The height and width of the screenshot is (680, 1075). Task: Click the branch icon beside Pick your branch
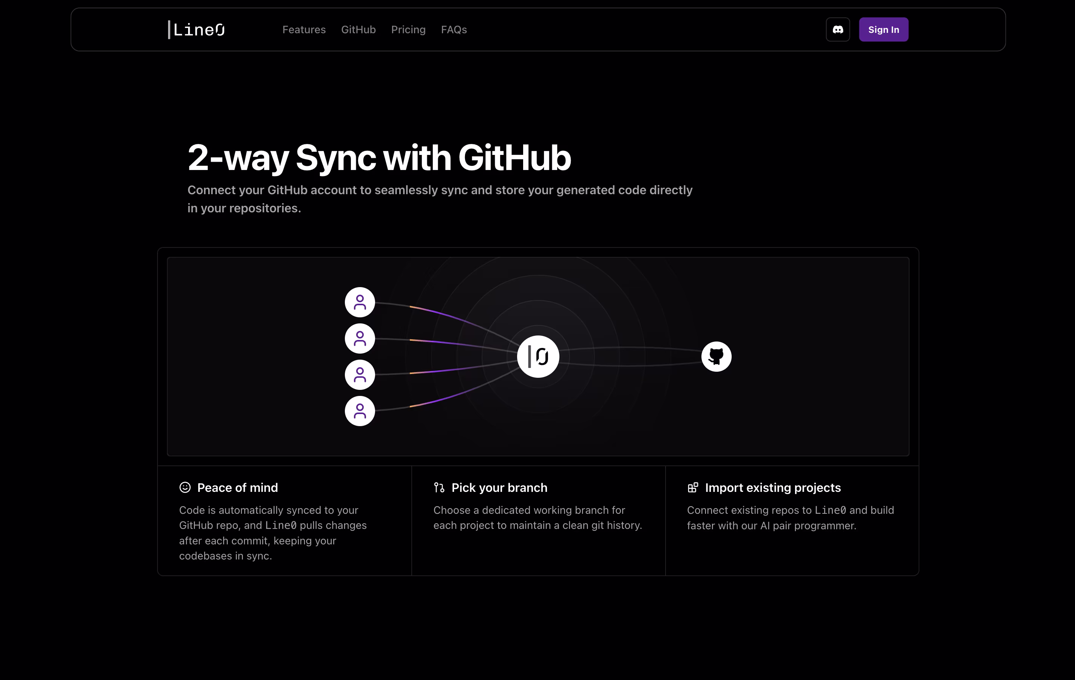tap(439, 487)
